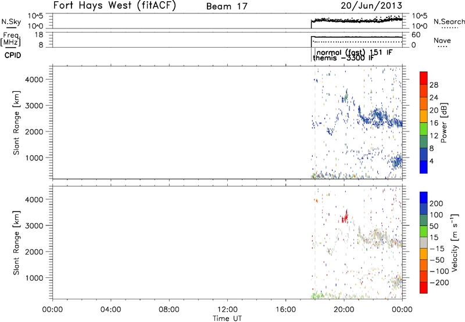Click the 'Power [dB]' colorbar title
The image size is (465, 322).
point(444,123)
